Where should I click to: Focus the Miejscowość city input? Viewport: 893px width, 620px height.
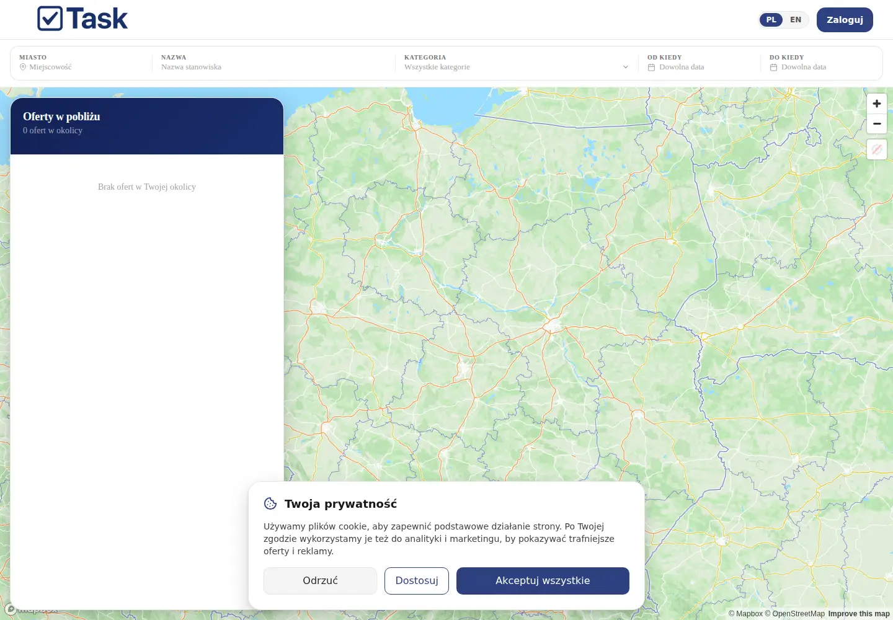[84, 67]
